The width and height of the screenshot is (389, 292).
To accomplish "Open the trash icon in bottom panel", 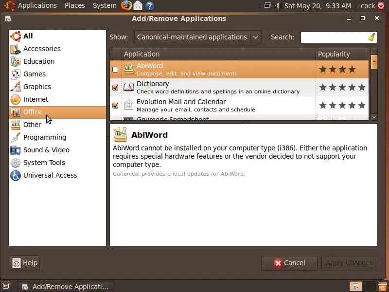I will pos(383,286).
